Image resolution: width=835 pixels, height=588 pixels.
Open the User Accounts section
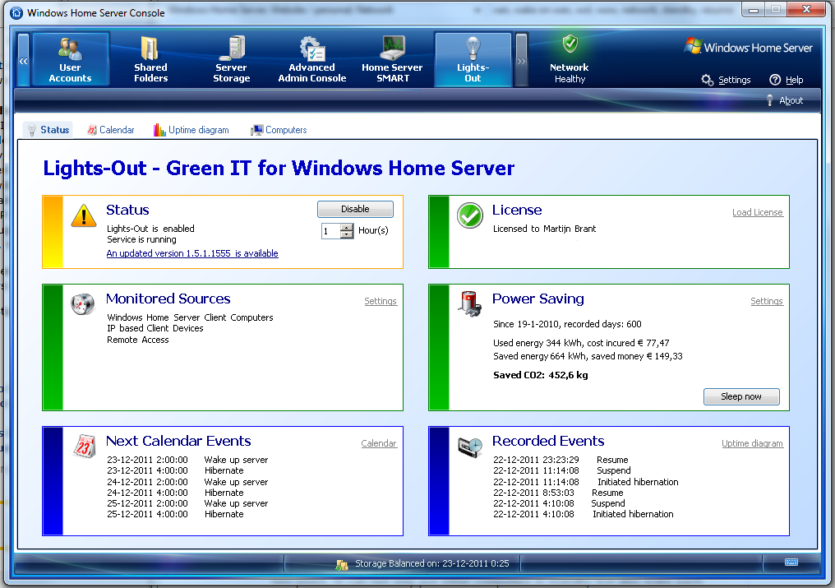click(x=71, y=59)
